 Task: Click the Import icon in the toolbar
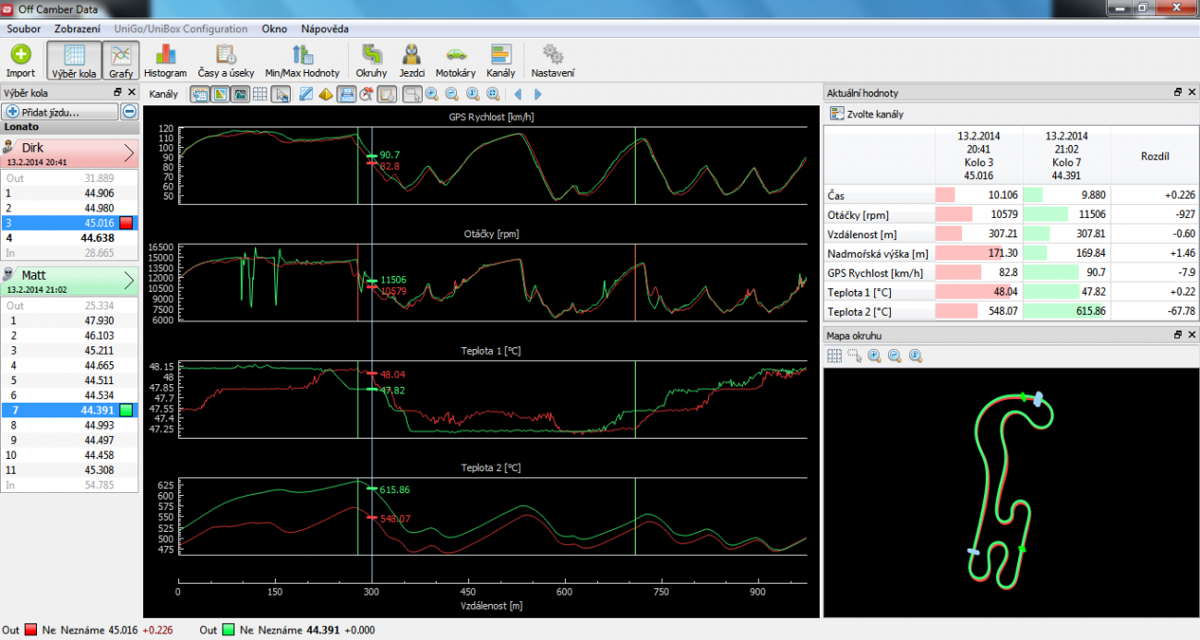(20, 61)
